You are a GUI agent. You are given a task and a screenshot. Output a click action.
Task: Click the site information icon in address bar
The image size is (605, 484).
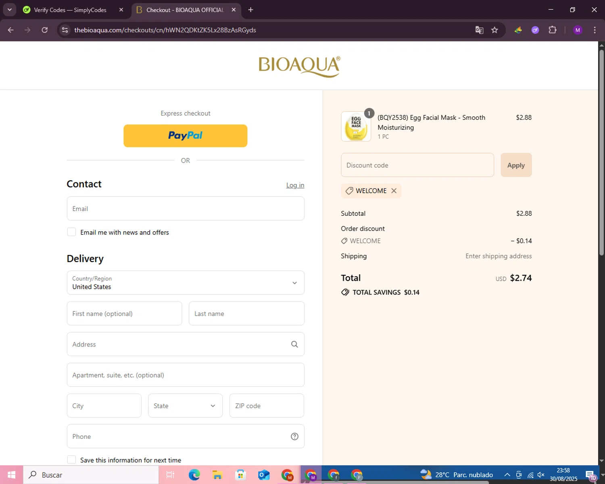pyautogui.click(x=65, y=30)
